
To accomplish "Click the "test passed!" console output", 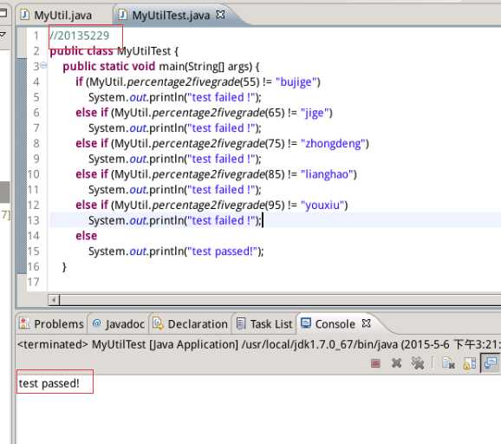I will click(49, 383).
